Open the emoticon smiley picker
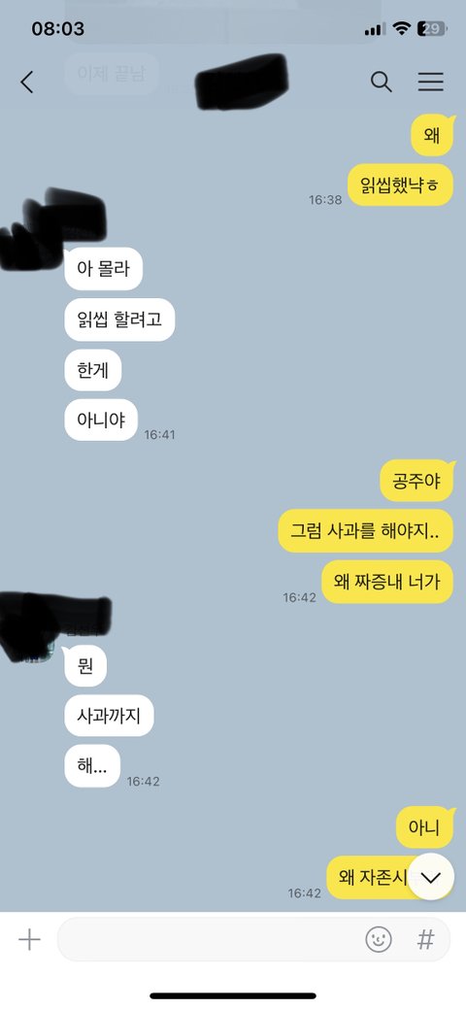Screen dimensions: 466x1009 pyautogui.click(x=379, y=940)
